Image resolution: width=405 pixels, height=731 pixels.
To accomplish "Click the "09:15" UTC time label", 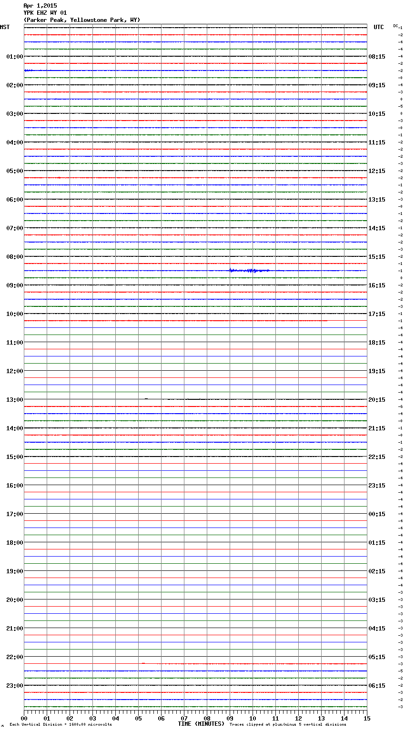I will click(x=377, y=85).
